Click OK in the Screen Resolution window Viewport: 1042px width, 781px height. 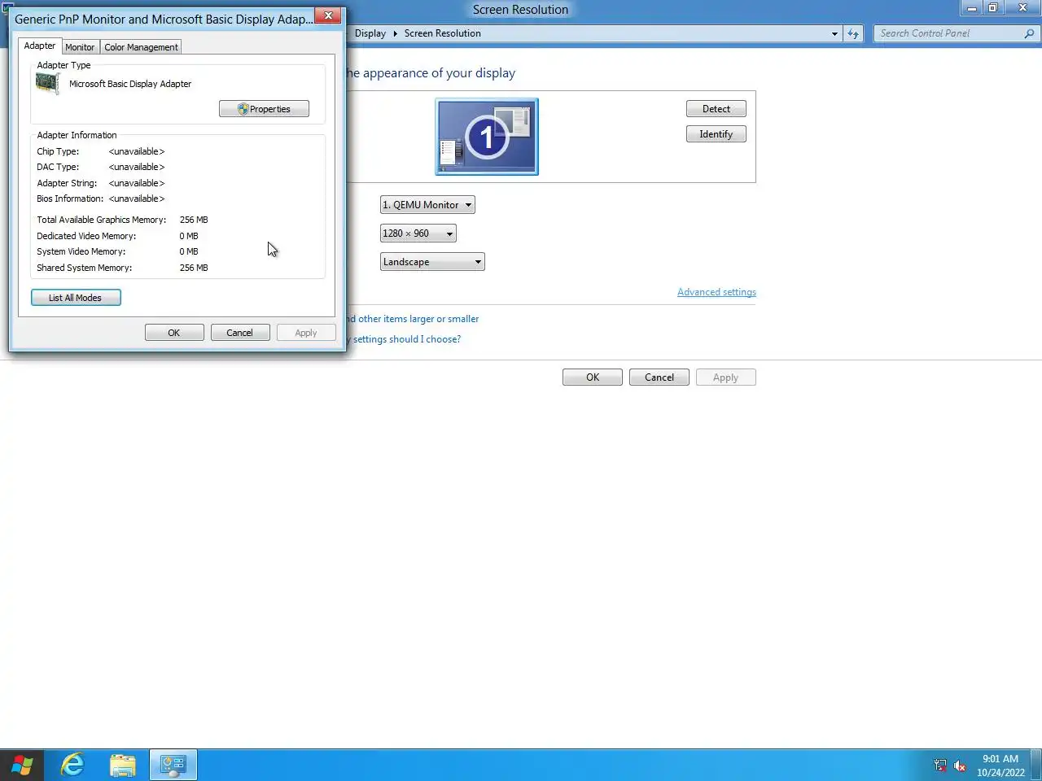593,377
